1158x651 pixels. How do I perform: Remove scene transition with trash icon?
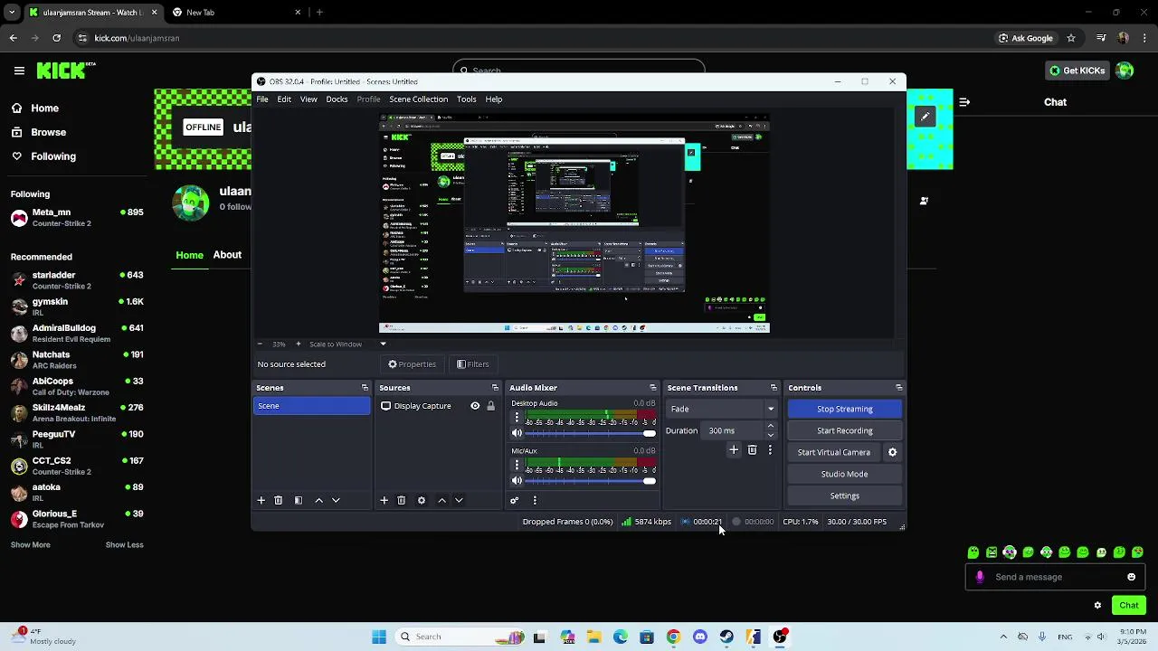(752, 449)
